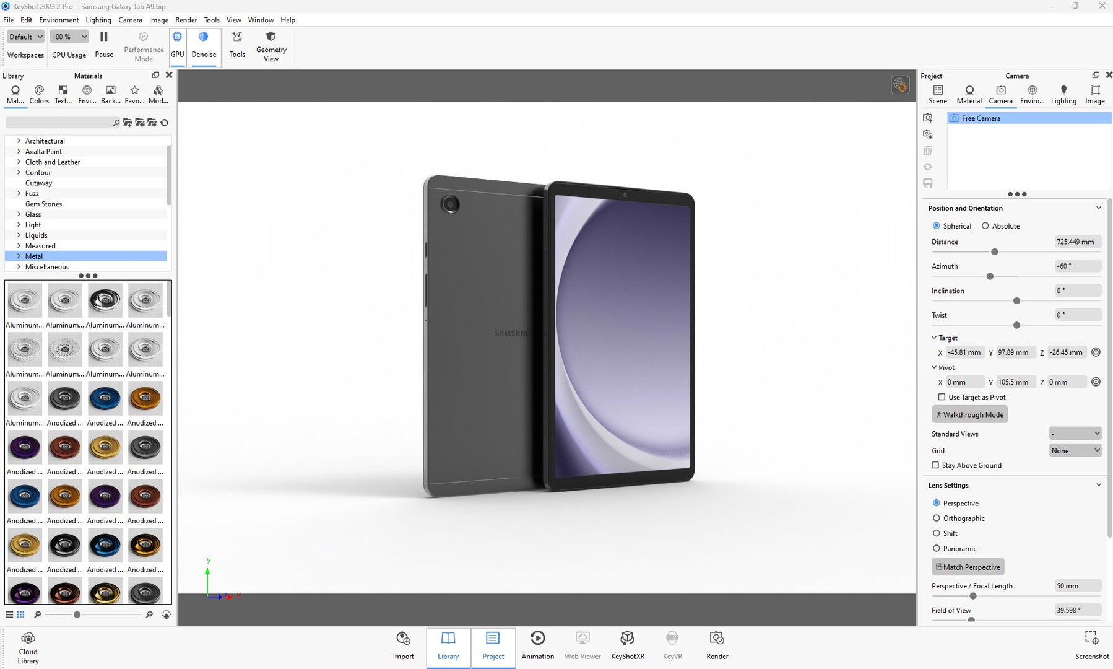This screenshot has width=1113, height=669.
Task: Open the Image project tab
Action: (1094, 95)
